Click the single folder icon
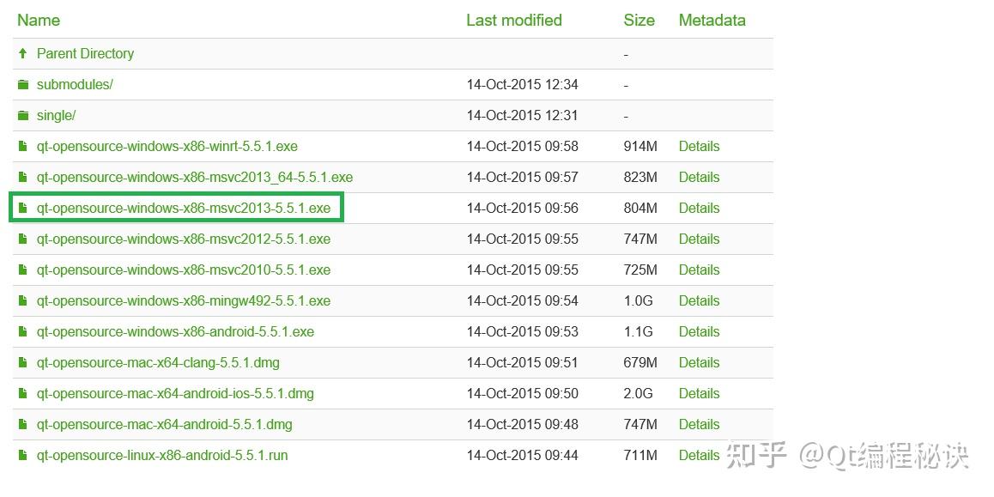994x497 pixels. tap(23, 115)
